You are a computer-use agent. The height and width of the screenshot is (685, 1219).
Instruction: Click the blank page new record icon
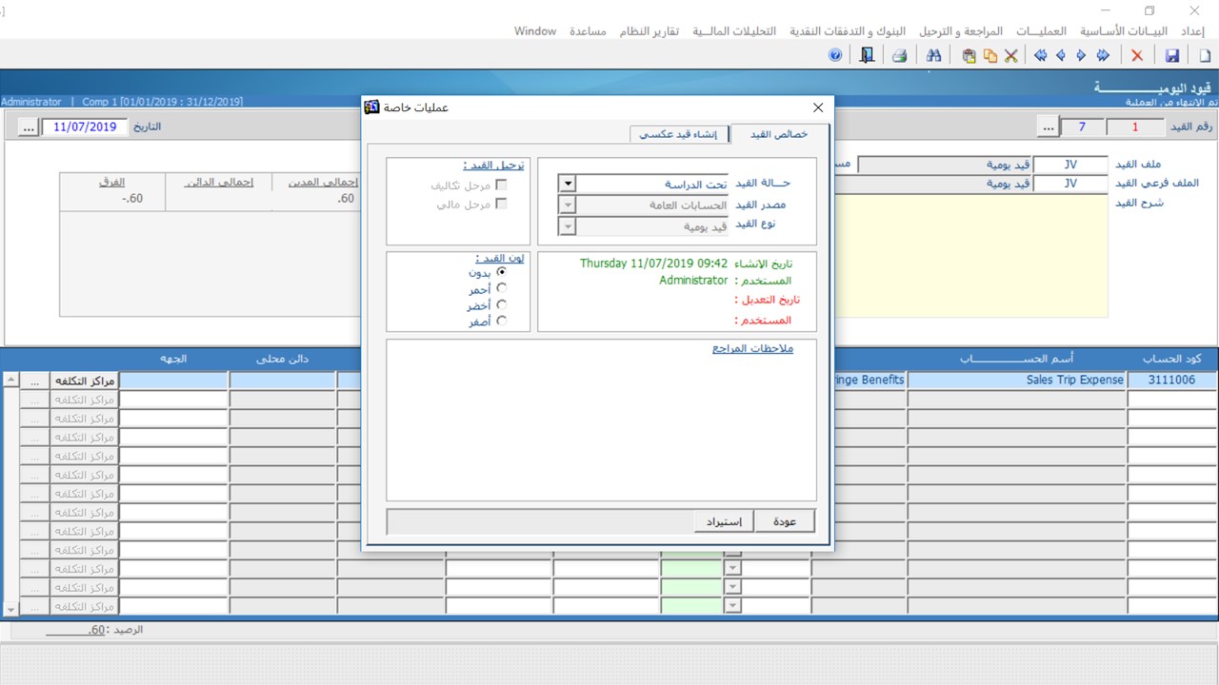(x=1205, y=56)
